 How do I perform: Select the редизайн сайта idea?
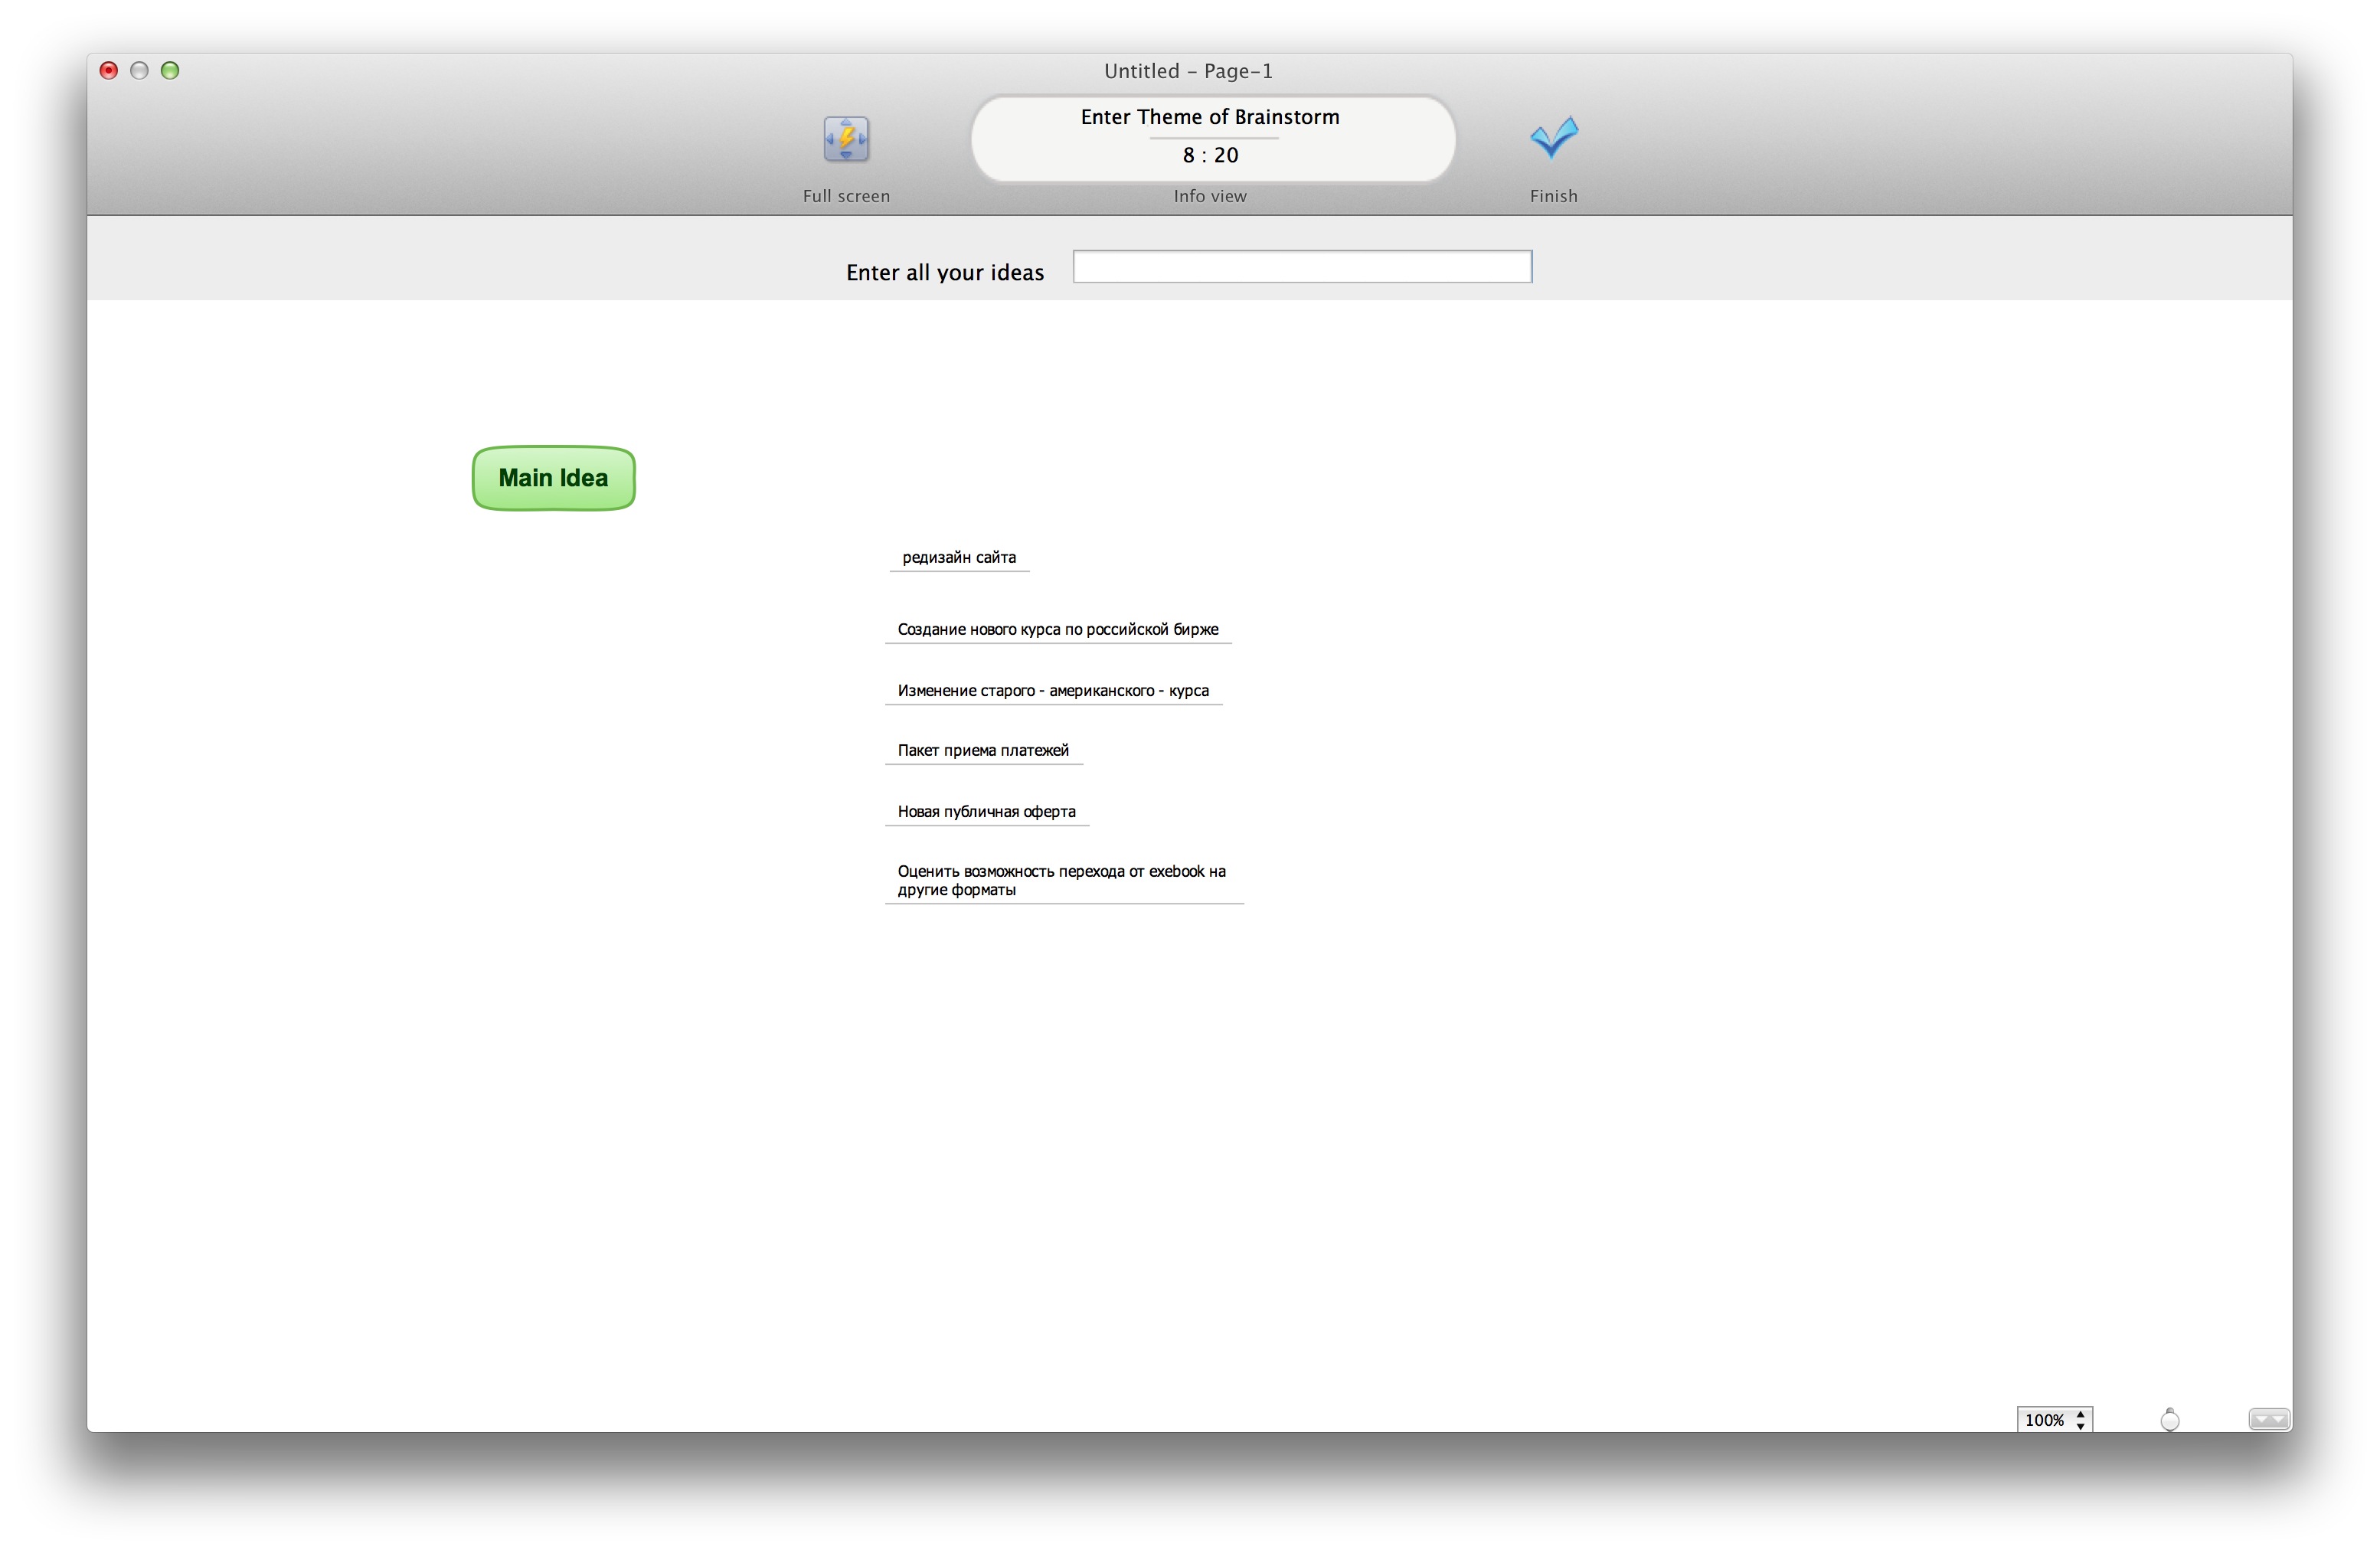[958, 557]
